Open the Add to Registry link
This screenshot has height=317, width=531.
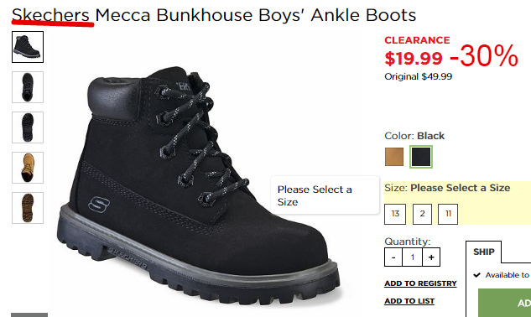point(420,283)
